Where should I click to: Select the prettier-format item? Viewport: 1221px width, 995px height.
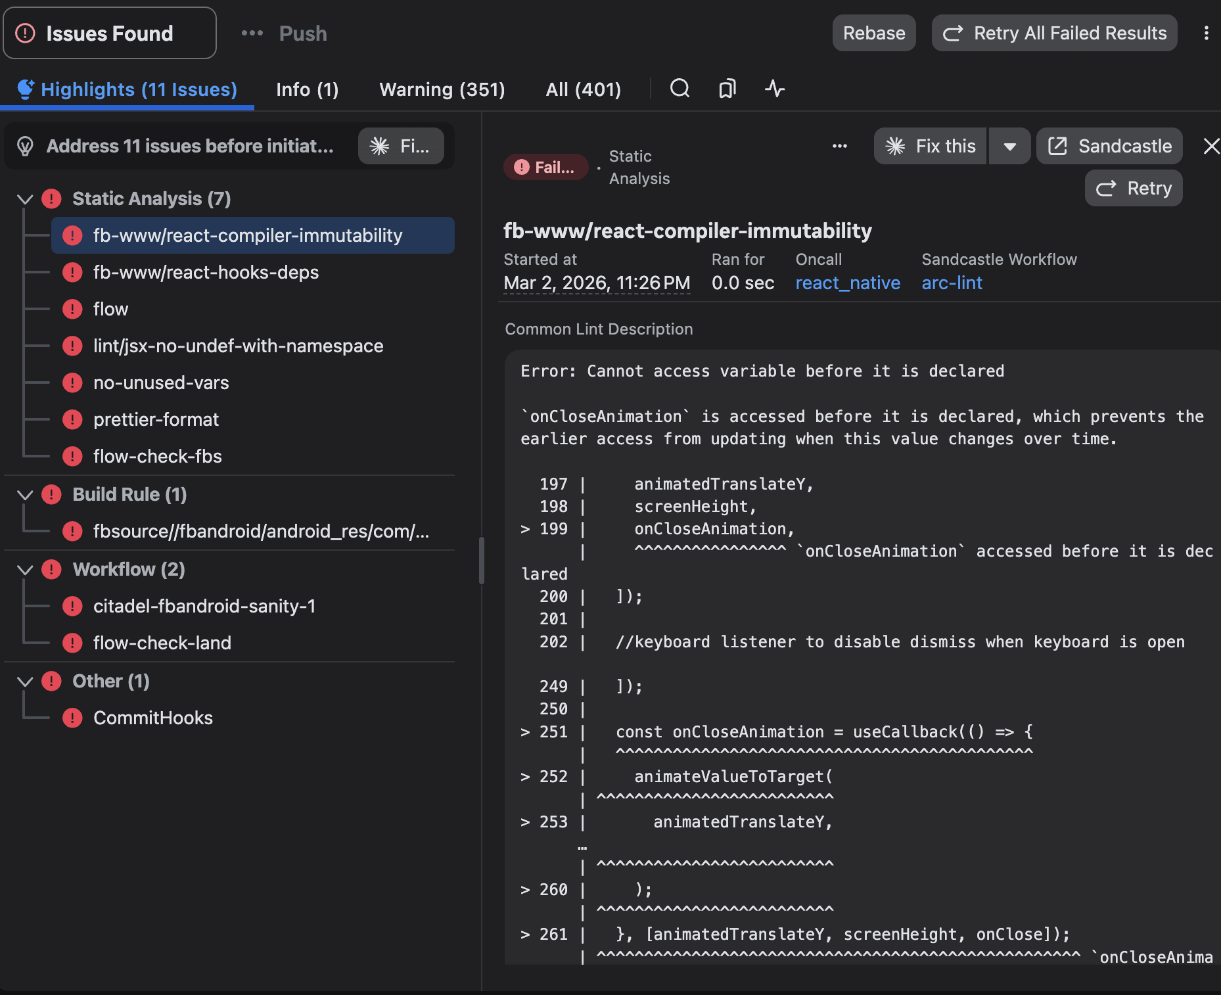[253, 419]
